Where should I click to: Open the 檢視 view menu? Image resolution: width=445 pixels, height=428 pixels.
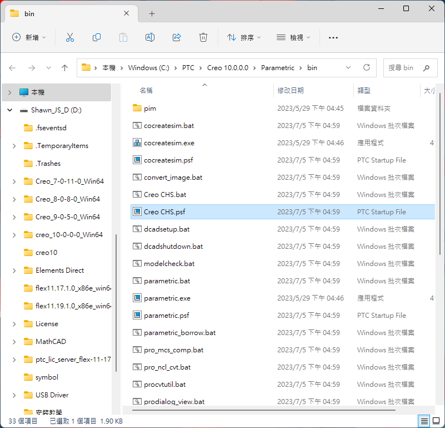tap(293, 37)
